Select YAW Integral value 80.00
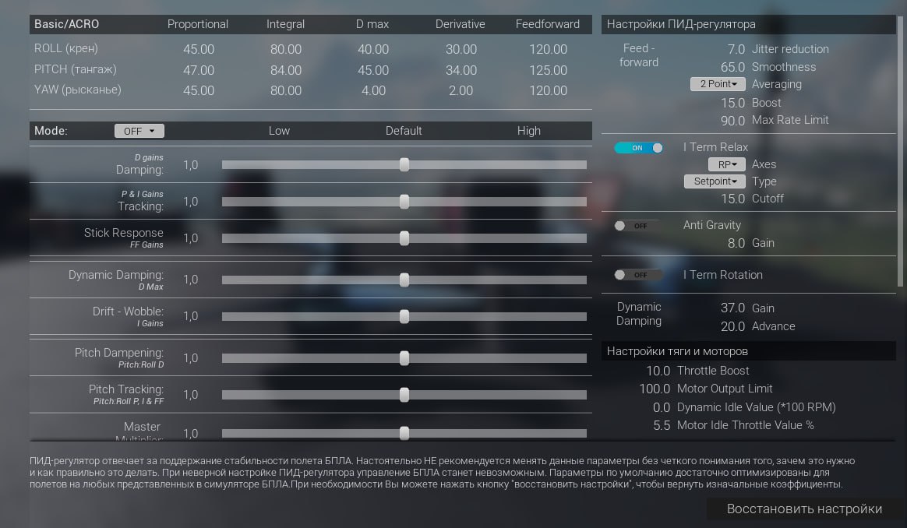The width and height of the screenshot is (907, 528). [x=286, y=91]
